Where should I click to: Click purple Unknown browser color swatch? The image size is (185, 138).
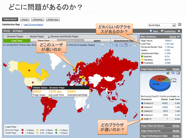point(142,115)
